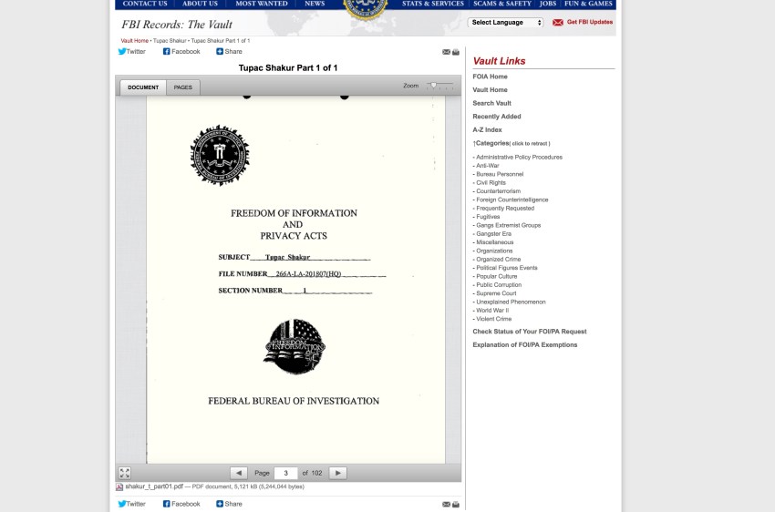Image resolution: width=775 pixels, height=512 pixels.
Task: Switch to the Pages tab
Action: pos(183,87)
